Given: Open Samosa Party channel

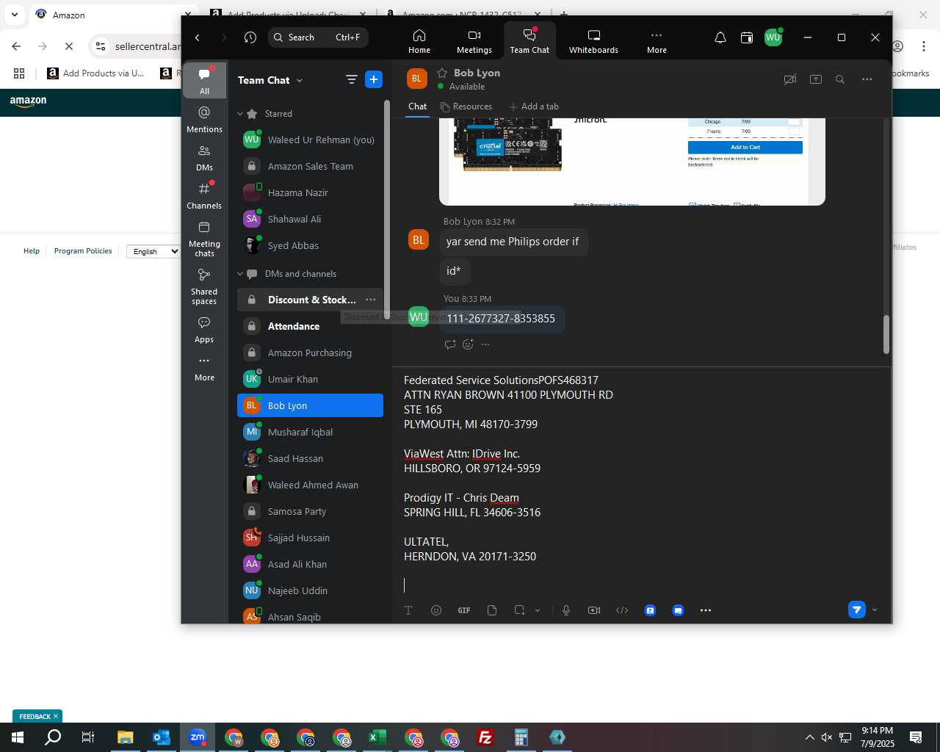Looking at the screenshot, I should point(310,511).
